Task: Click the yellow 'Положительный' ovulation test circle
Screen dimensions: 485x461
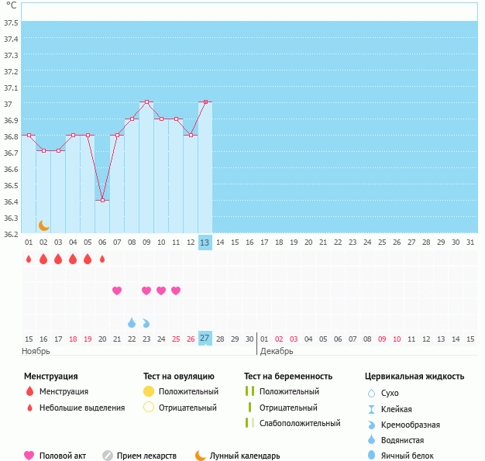Action: 149,391
